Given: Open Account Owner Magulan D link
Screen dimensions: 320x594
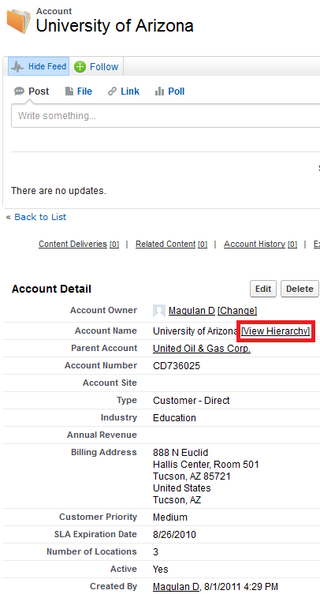Looking at the screenshot, I should click(x=192, y=311).
